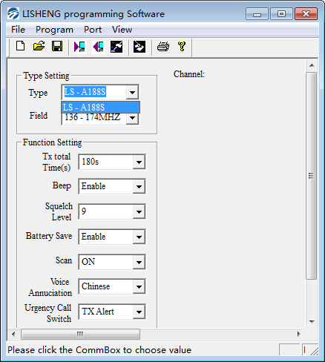
Task: Collapse the Type dropdown arrow
Action: [x=132, y=92]
